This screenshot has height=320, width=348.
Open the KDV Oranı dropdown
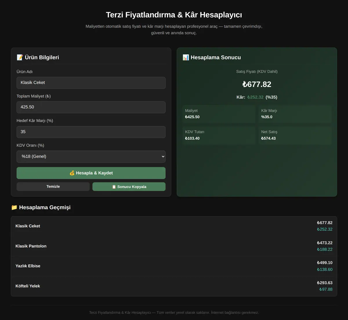click(91, 157)
